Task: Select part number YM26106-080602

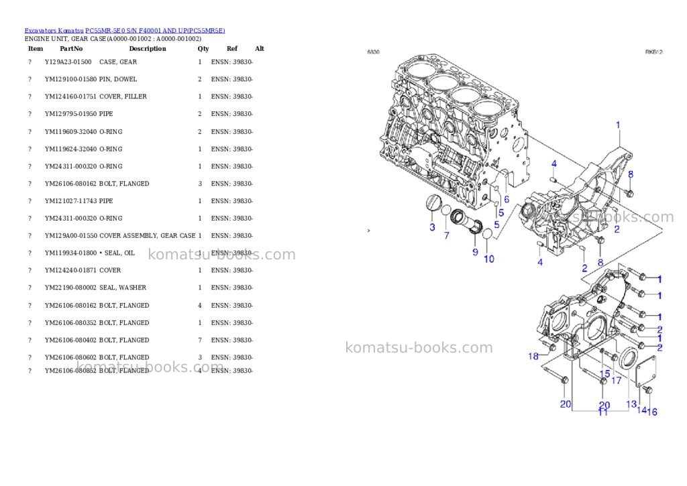Action: click(70, 358)
